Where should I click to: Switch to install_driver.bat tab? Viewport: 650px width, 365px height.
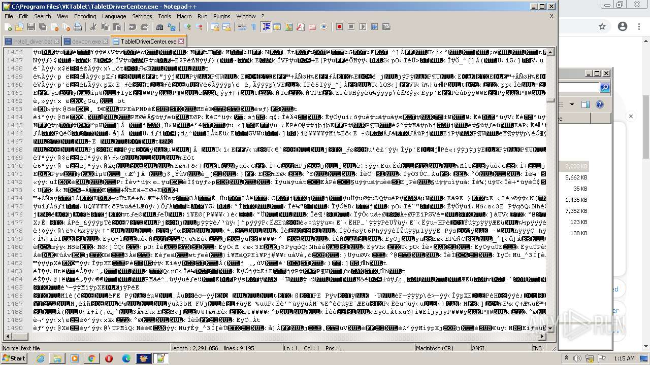pyautogui.click(x=32, y=42)
